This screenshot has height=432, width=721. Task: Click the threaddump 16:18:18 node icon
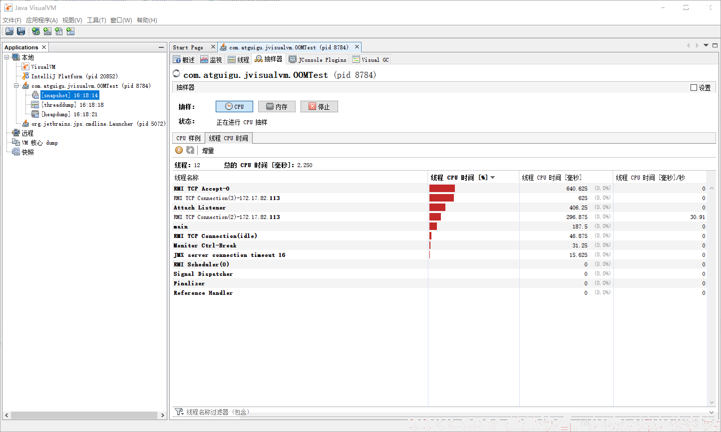[x=35, y=104]
